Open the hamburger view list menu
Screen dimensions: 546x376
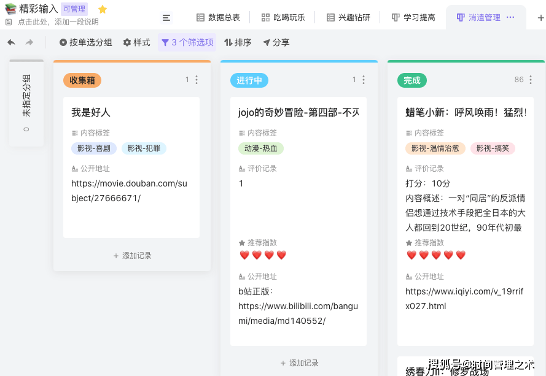click(x=166, y=18)
